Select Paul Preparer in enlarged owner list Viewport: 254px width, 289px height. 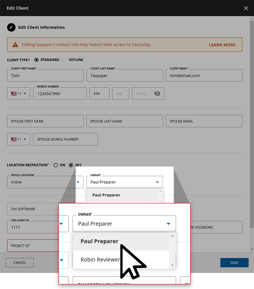click(121, 241)
